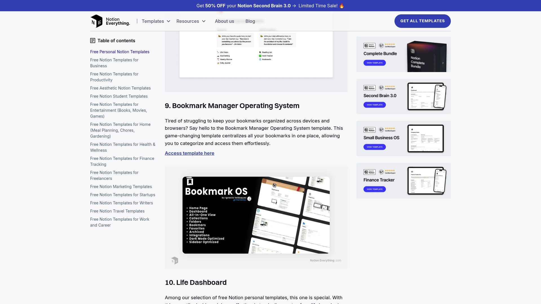Click Certified Expert badge on Finance Tracker
The image size is (541, 304).
387,172
